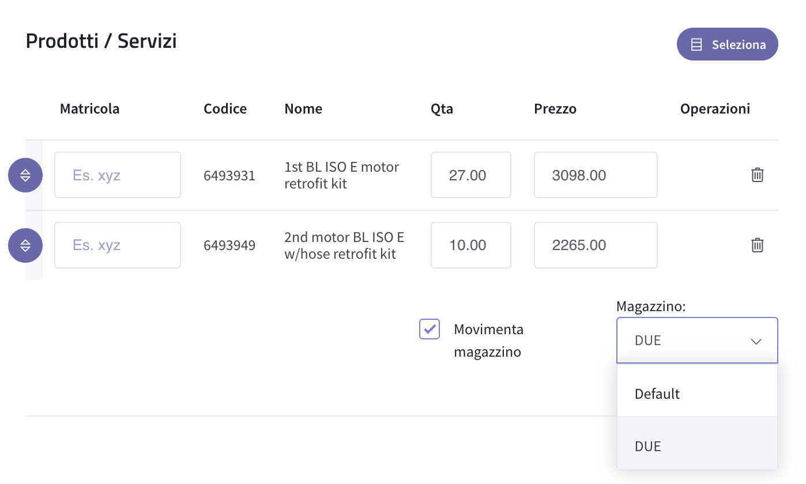
Task: Click the delete trash icon for product 6493931
Action: pos(758,175)
